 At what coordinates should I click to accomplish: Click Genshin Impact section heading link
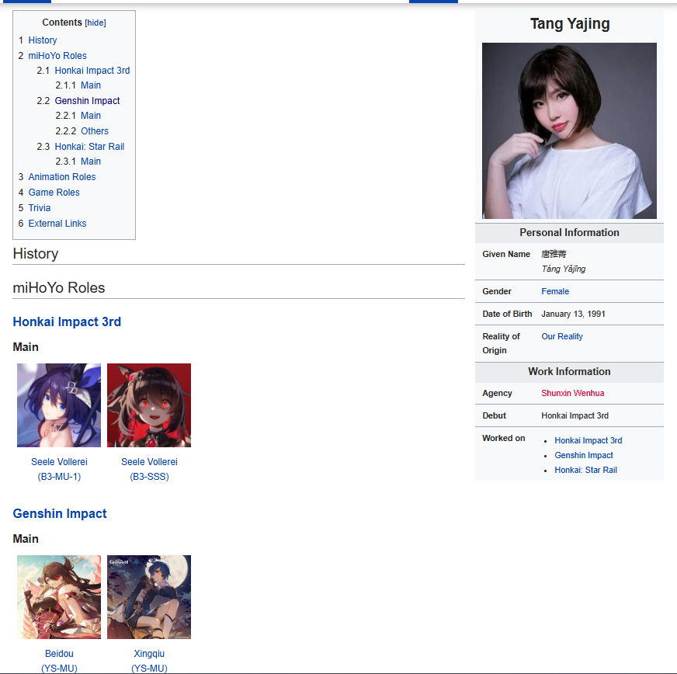60,513
